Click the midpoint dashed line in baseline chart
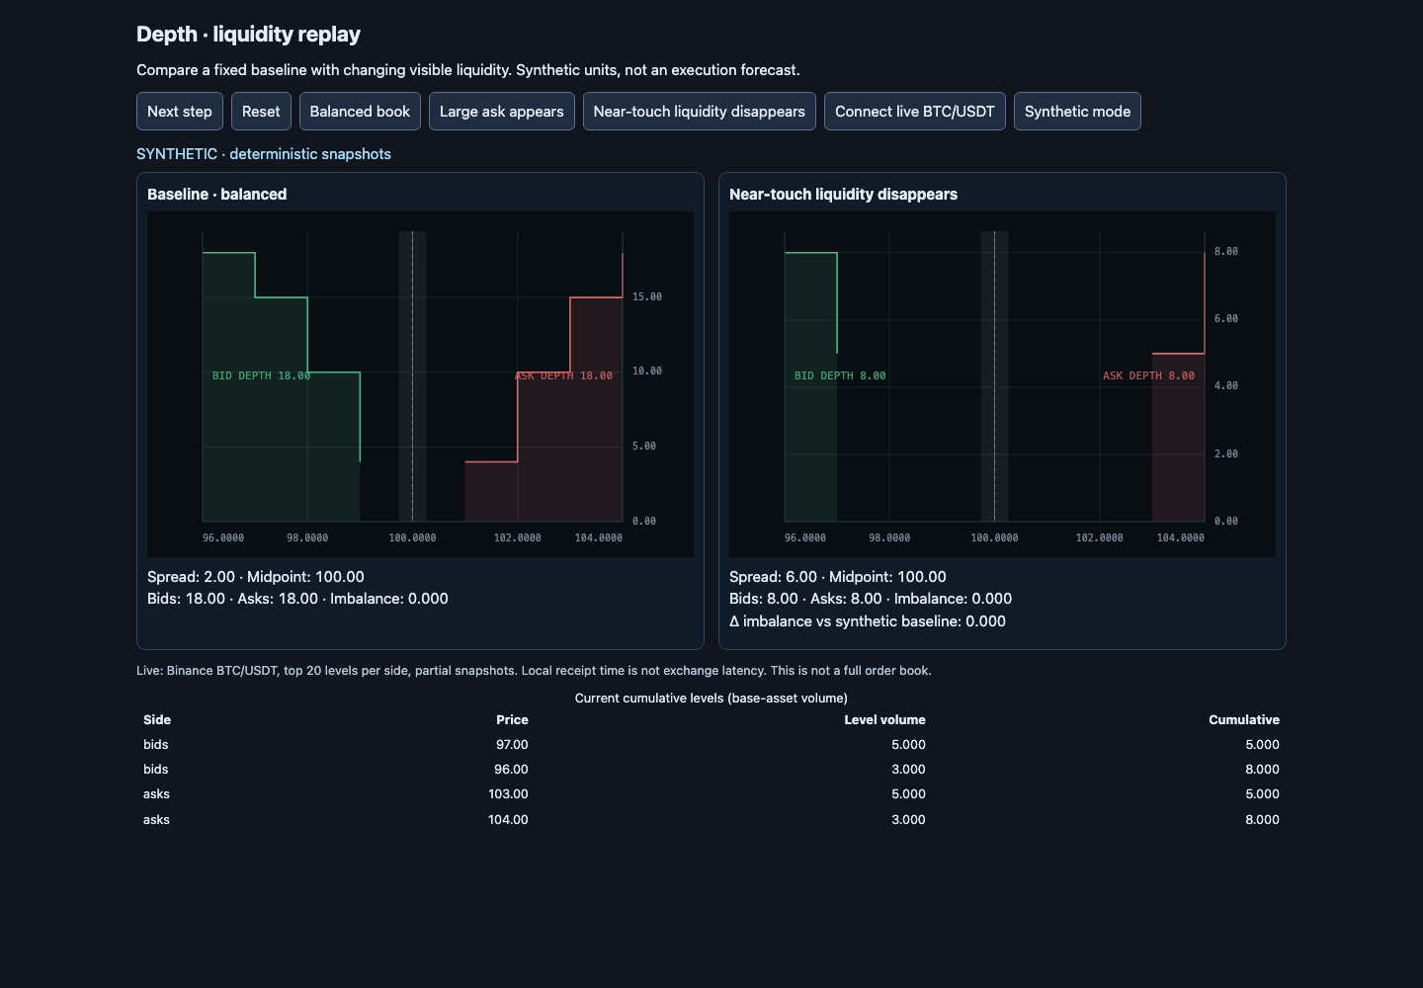Image resolution: width=1423 pixels, height=988 pixels. 412,375
